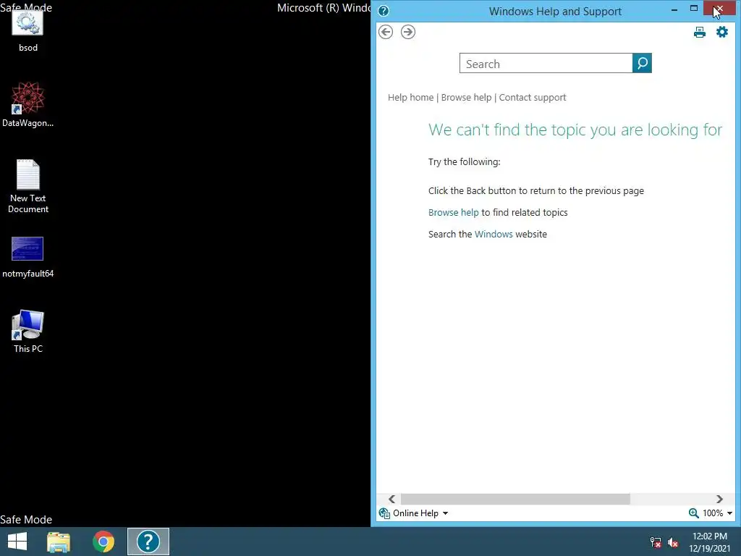Click the zoom magnifier icon in status bar

pyautogui.click(x=694, y=513)
